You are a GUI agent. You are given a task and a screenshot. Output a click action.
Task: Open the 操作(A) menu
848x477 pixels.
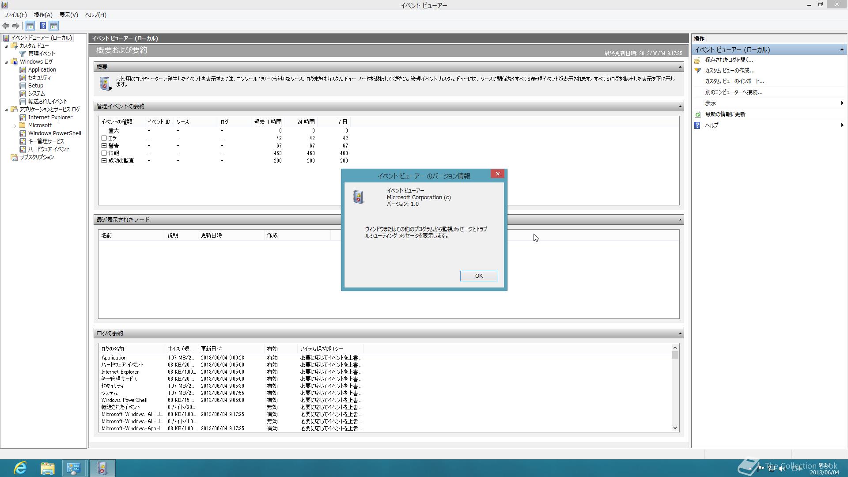tap(43, 15)
